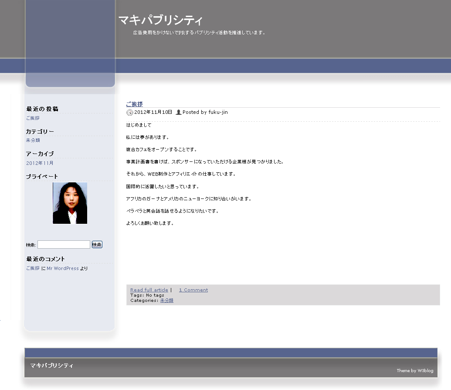This screenshot has width=451, height=390.
Task: Click the Read full article link
Action: 149,290
